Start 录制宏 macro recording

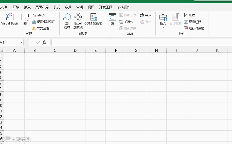click(39, 15)
